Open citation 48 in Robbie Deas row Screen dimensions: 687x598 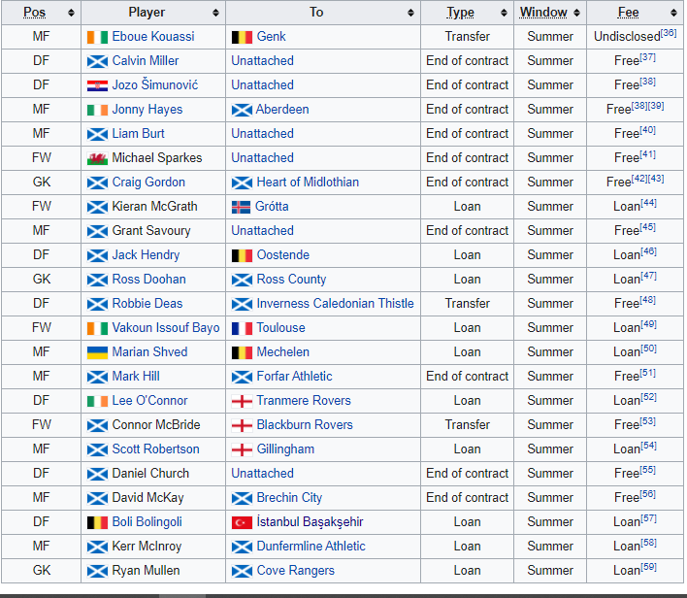pos(647,300)
